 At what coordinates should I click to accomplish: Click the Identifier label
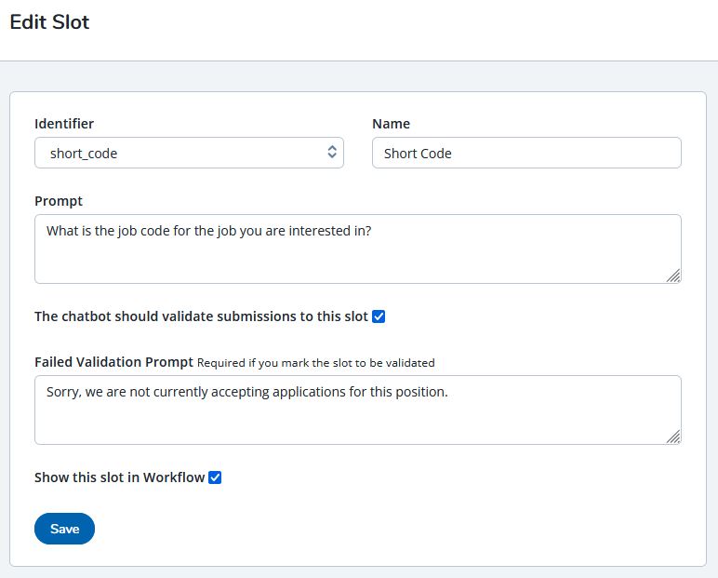tap(64, 124)
